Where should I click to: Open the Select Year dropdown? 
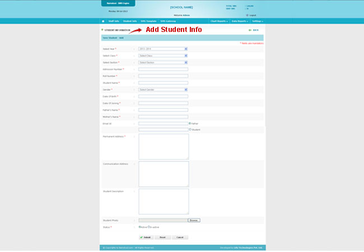point(163,49)
